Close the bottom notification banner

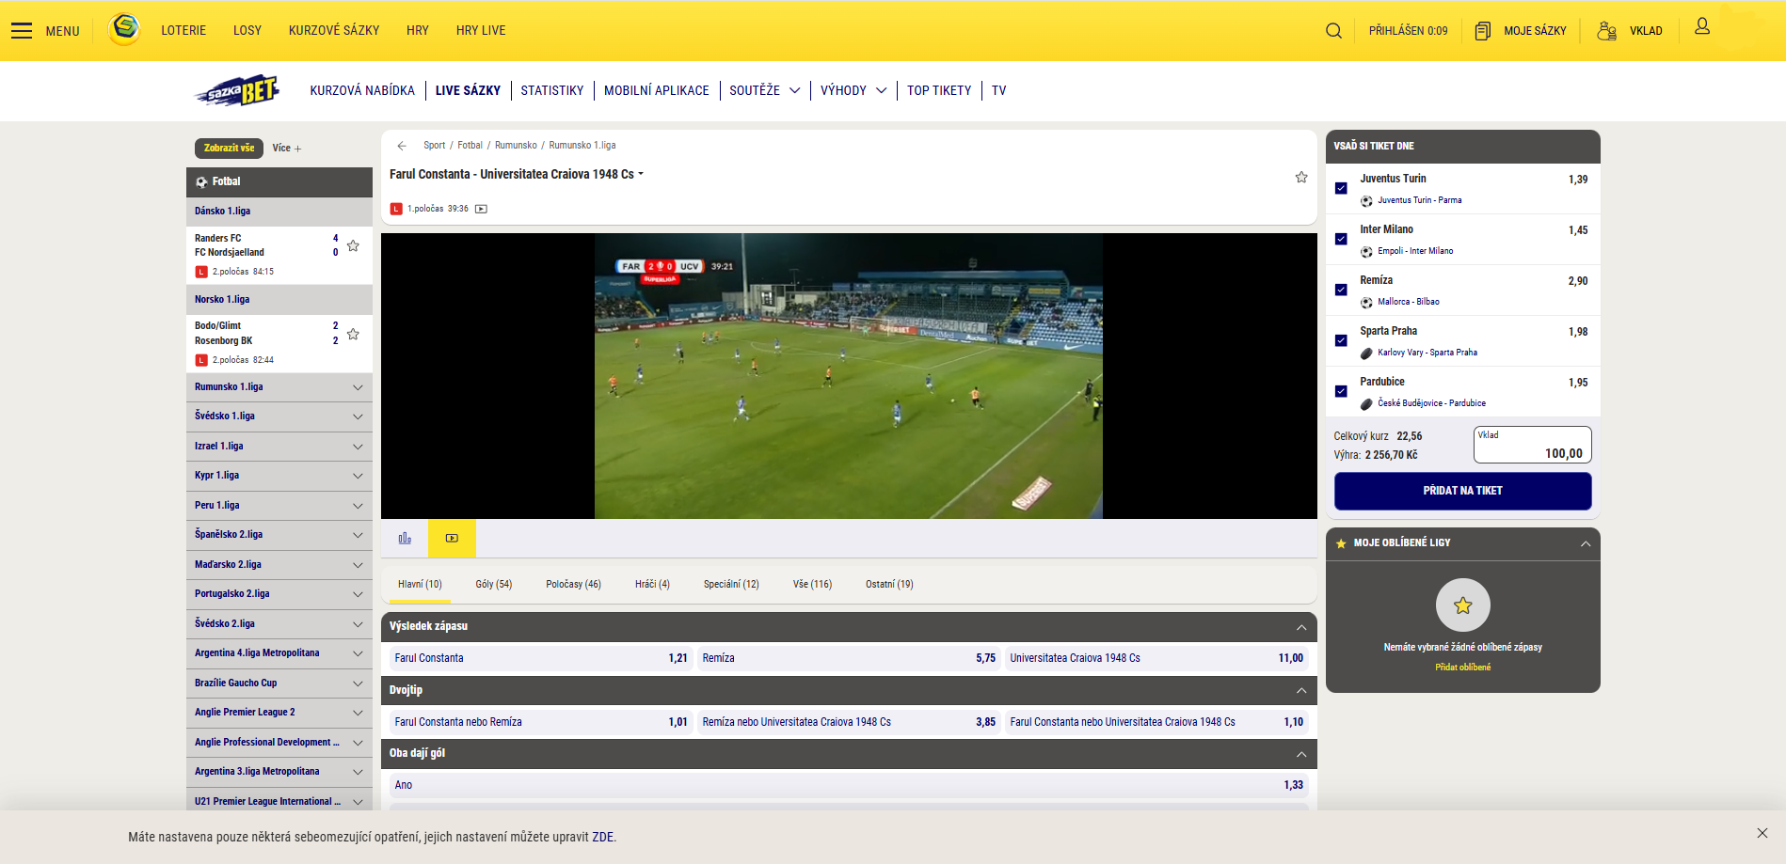[1762, 833]
